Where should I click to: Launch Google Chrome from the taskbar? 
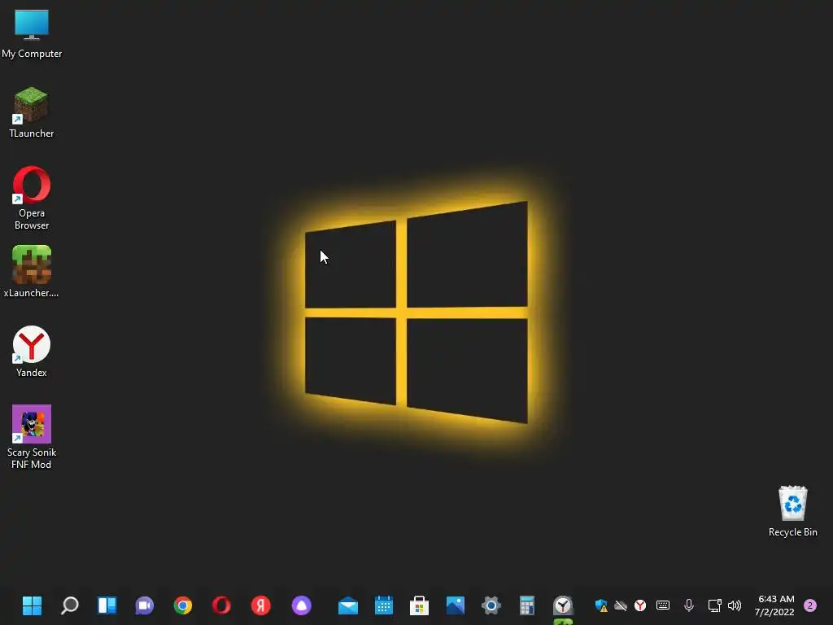pyautogui.click(x=183, y=605)
